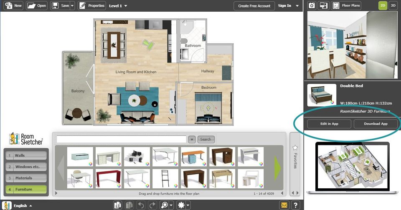The width and height of the screenshot is (401, 210).
Task: Click the 3D room preview image
Action: 353,45
